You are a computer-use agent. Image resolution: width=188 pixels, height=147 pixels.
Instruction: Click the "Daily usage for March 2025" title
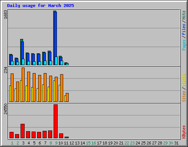40,6
